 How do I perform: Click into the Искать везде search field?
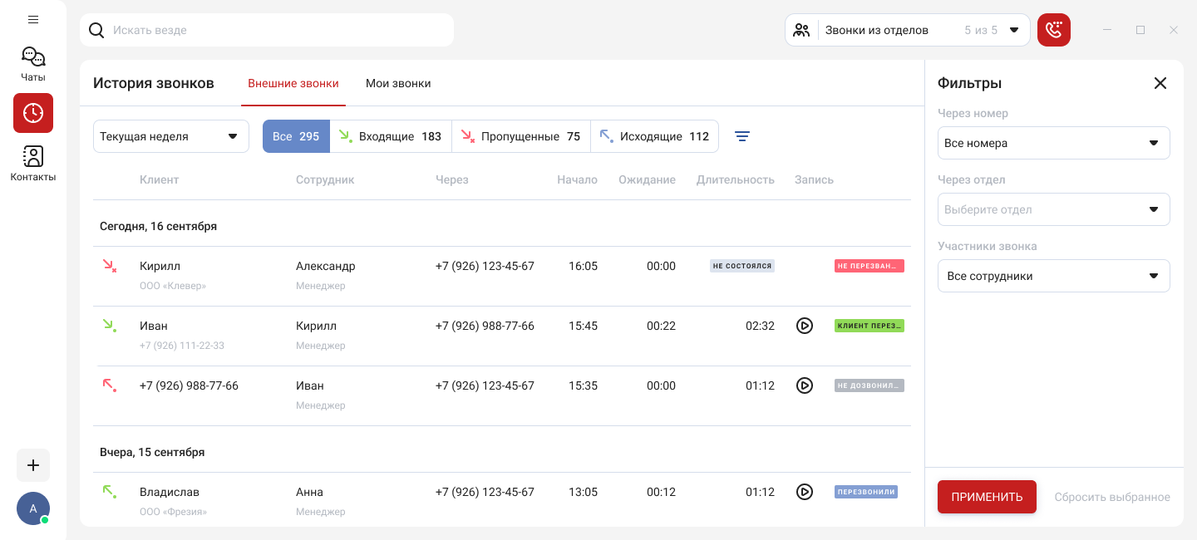[274, 30]
